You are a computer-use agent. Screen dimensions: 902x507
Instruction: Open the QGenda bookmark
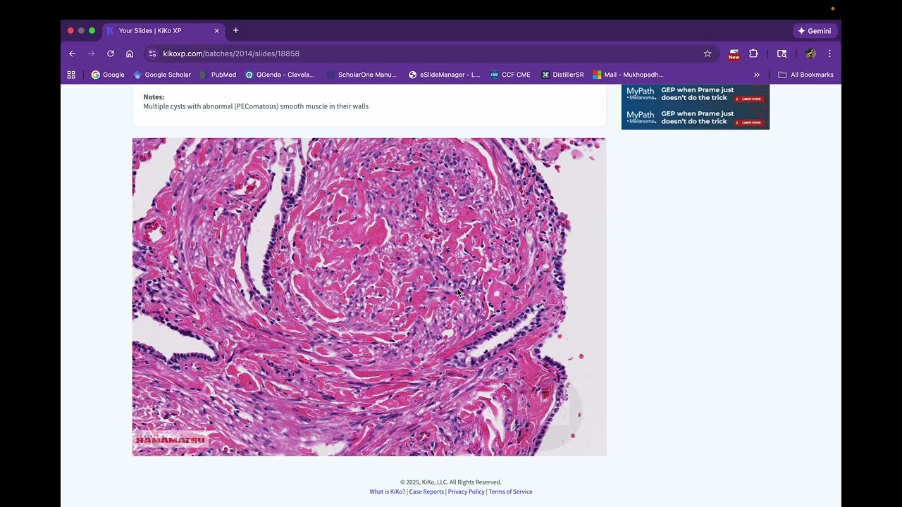280,75
